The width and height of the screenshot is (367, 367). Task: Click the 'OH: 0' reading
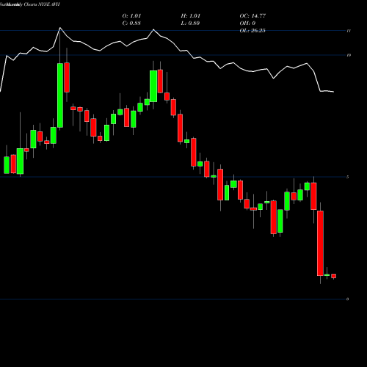[x=247, y=23]
